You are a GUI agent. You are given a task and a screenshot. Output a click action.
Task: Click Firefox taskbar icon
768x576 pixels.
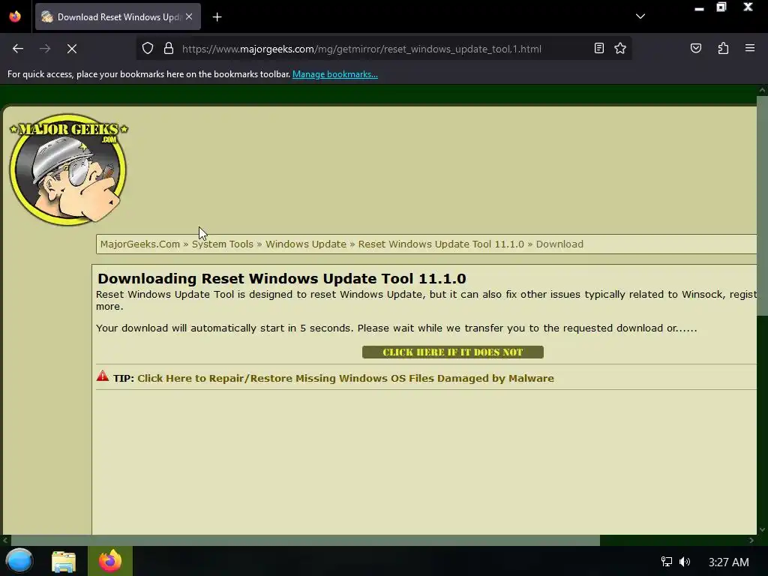110,561
